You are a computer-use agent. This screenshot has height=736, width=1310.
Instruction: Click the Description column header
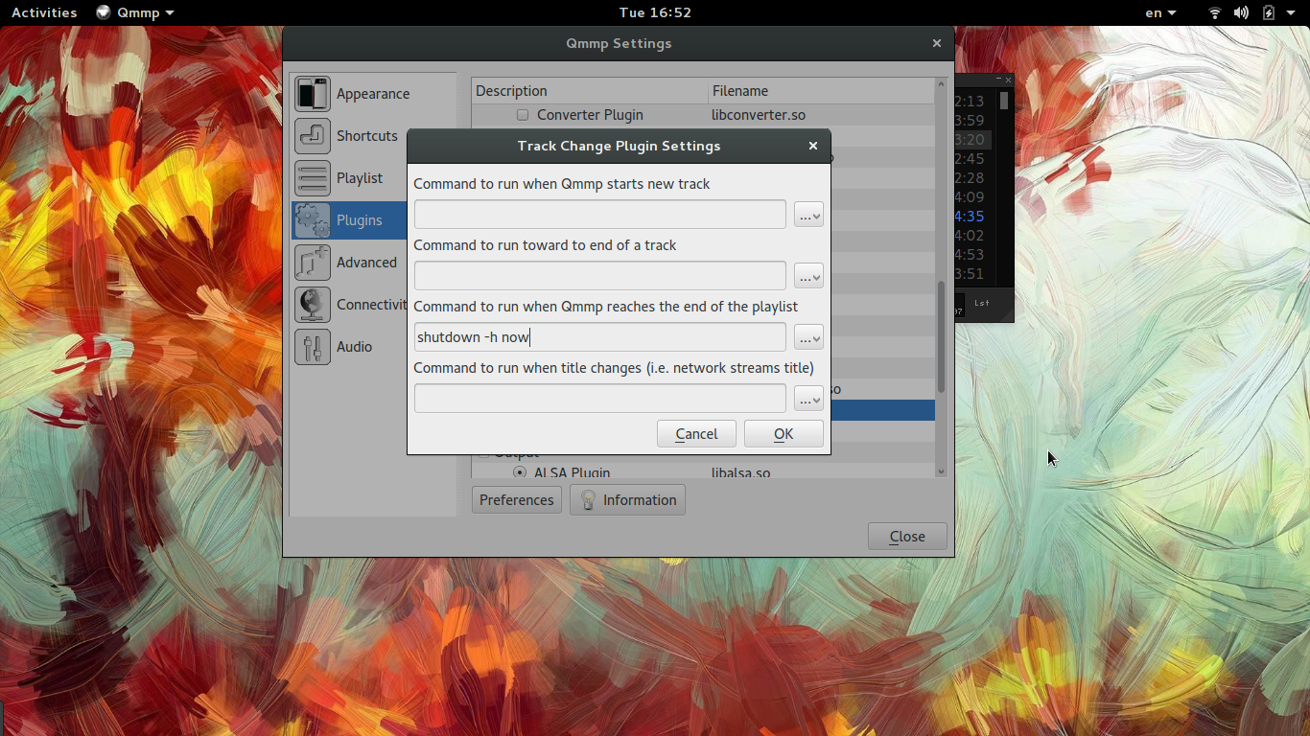pyautogui.click(x=590, y=91)
